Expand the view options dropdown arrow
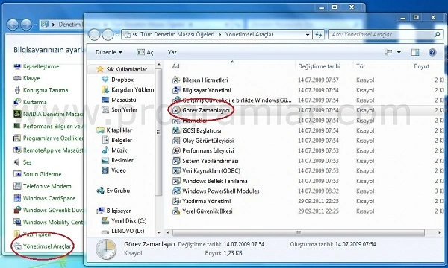Viewport: 448px width, 268px height. tap(399, 52)
